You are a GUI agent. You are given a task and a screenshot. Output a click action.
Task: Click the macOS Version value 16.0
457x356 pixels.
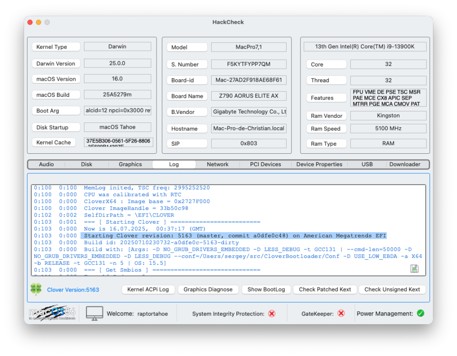click(x=118, y=79)
